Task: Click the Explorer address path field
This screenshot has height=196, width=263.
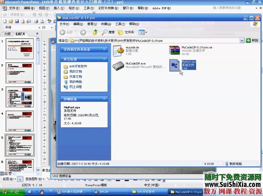Action: coord(155,40)
